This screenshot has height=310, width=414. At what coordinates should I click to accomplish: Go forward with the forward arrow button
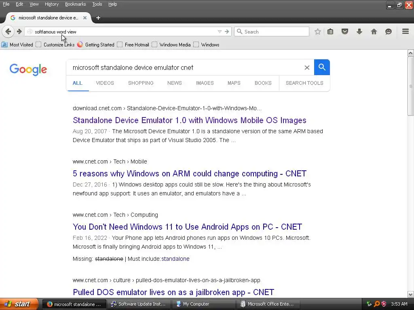pyautogui.click(x=19, y=31)
